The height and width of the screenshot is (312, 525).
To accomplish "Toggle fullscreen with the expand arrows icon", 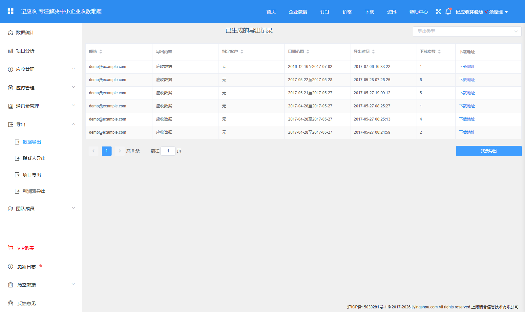I will (x=439, y=11).
